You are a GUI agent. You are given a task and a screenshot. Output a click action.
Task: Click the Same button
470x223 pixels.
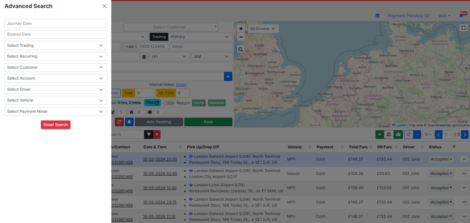pyautogui.click(x=199, y=103)
